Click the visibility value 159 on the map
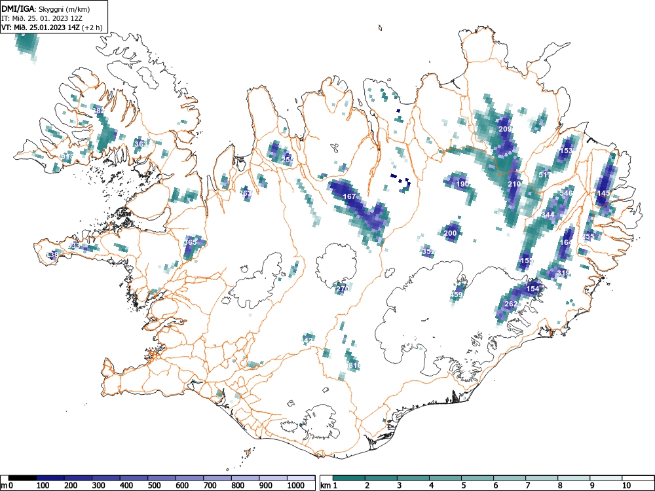Viewport: 655px width, 491px height. [527, 261]
